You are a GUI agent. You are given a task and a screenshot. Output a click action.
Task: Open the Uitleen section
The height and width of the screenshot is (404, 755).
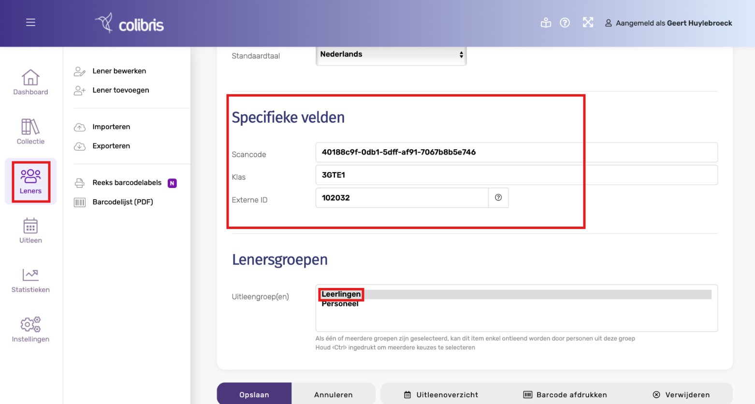click(30, 231)
